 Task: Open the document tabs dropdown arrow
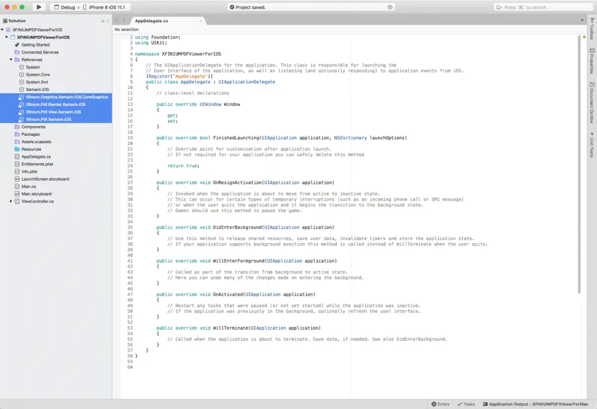pos(582,20)
